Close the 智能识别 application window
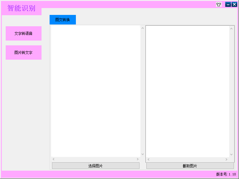 coord(234,4)
